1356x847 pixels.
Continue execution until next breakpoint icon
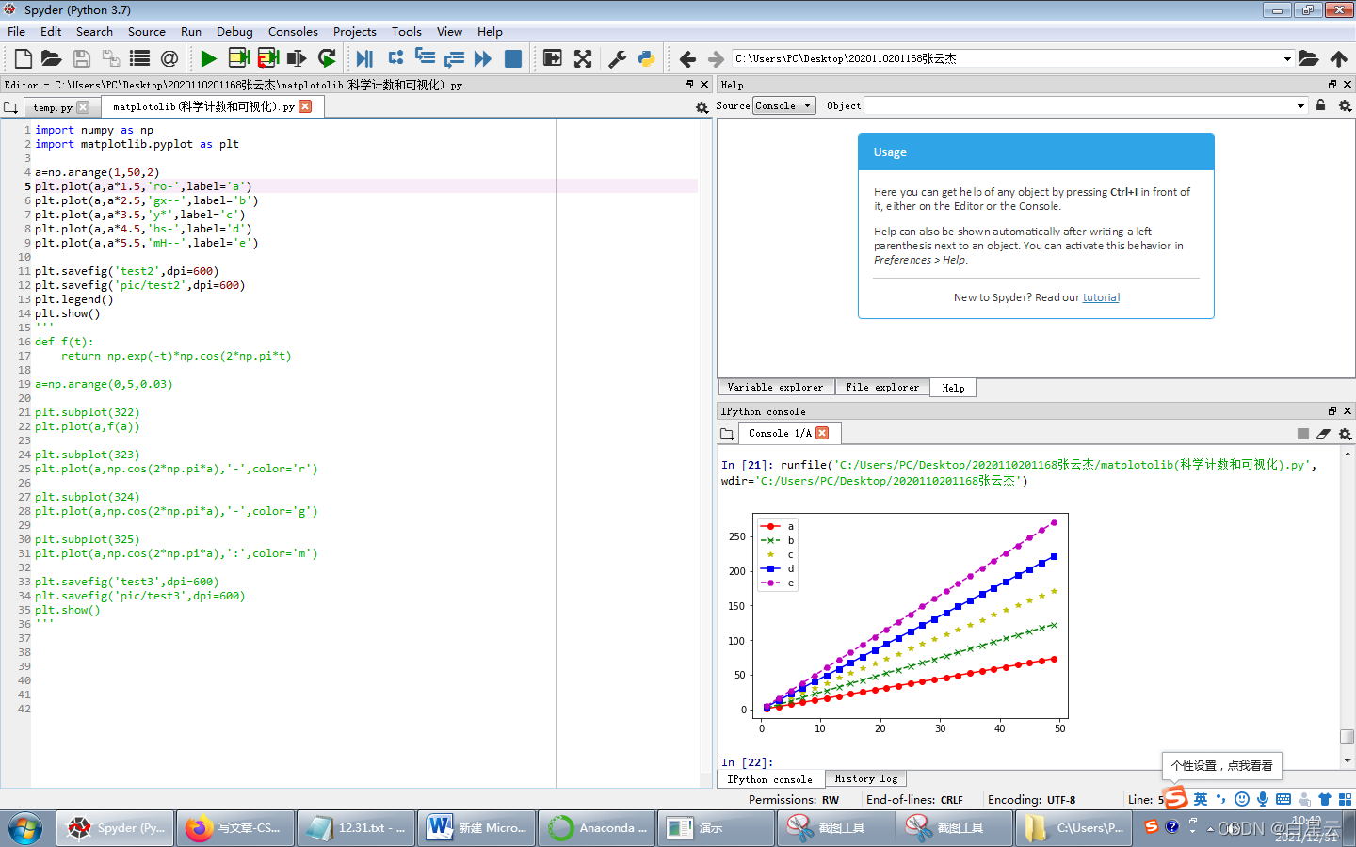(483, 58)
